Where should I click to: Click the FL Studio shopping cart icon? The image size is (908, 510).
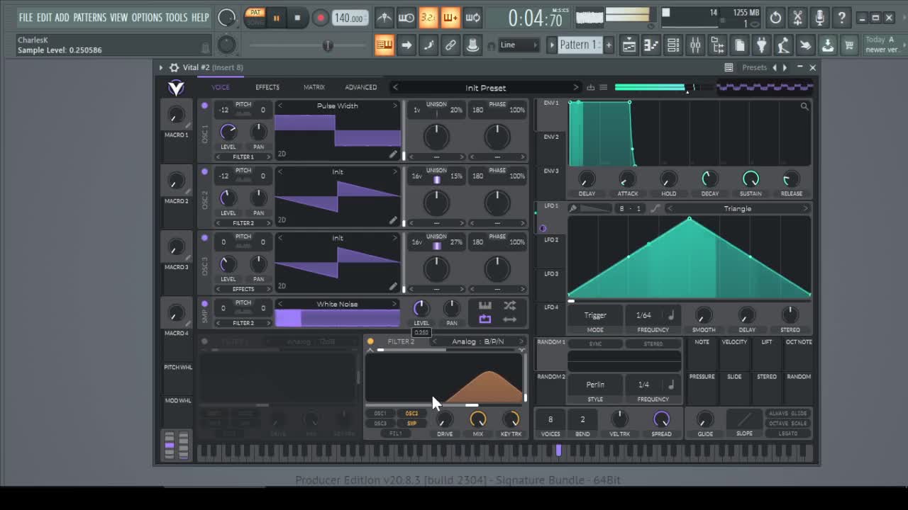click(x=849, y=45)
